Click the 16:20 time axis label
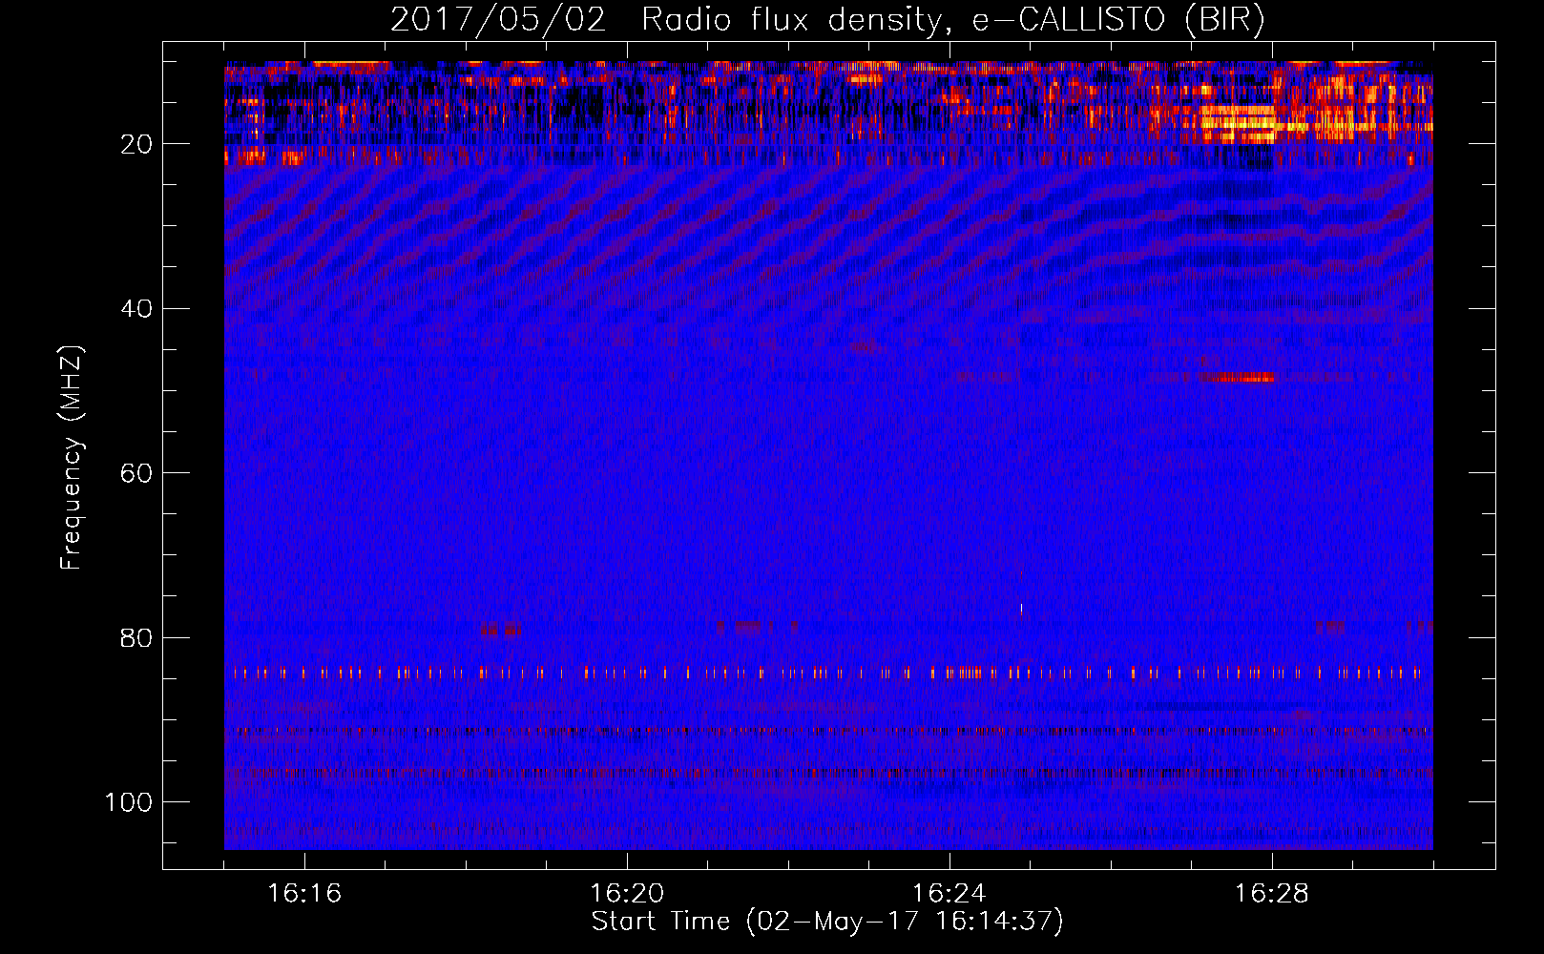This screenshot has height=954, width=1544. pos(627,893)
